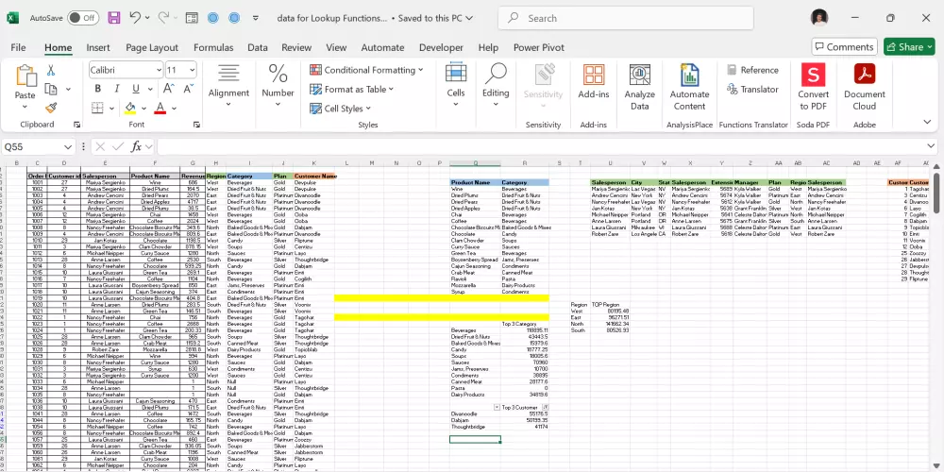
Task: Click the Cut scissors icon
Action: pos(51,70)
